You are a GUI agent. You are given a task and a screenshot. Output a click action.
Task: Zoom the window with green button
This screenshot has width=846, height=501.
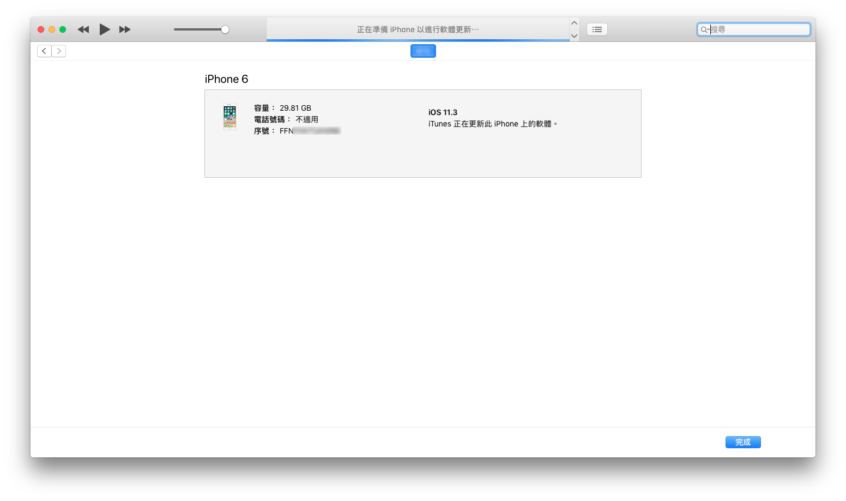click(63, 29)
